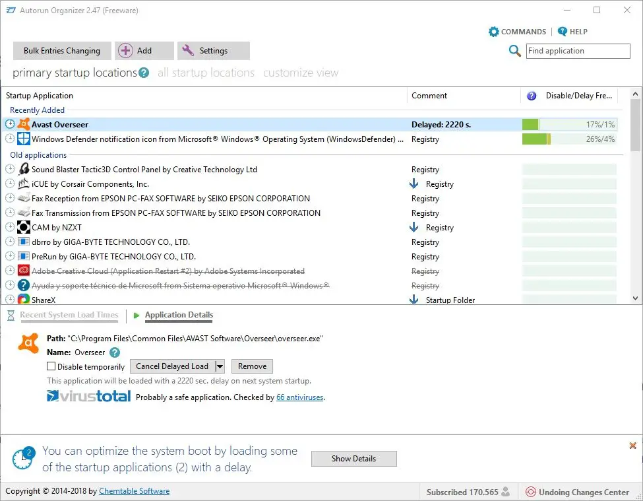The image size is (643, 501).
Task: Click the PreRun GIGA-BYTE icon
Action: point(24,256)
